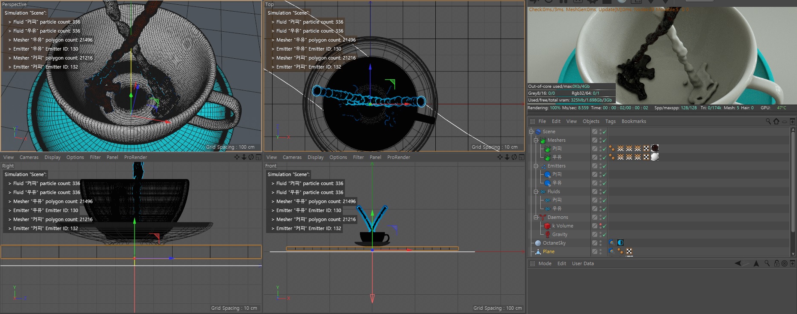
Task: Open ProRender menu in Front viewport
Action: [x=398, y=157]
